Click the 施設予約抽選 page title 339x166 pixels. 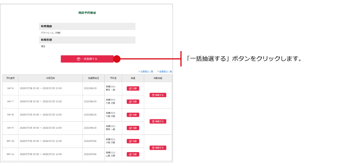click(87, 13)
